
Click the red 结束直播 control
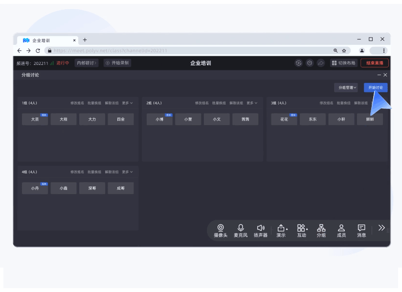(x=374, y=63)
